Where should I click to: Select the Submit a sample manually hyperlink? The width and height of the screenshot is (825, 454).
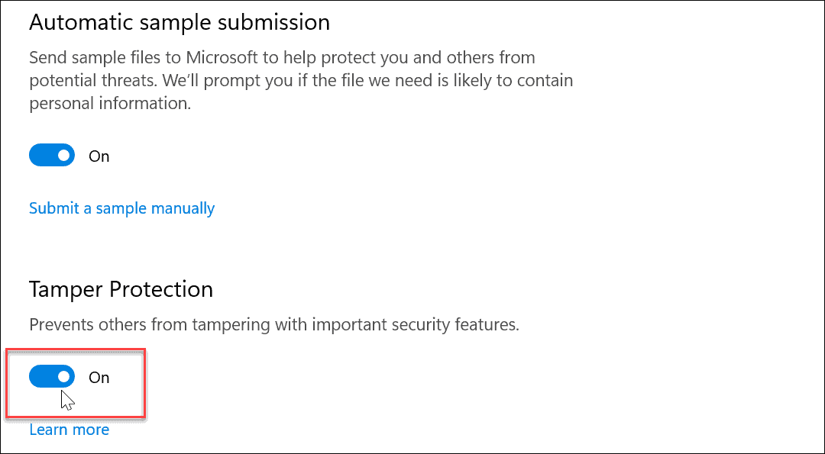tap(121, 208)
